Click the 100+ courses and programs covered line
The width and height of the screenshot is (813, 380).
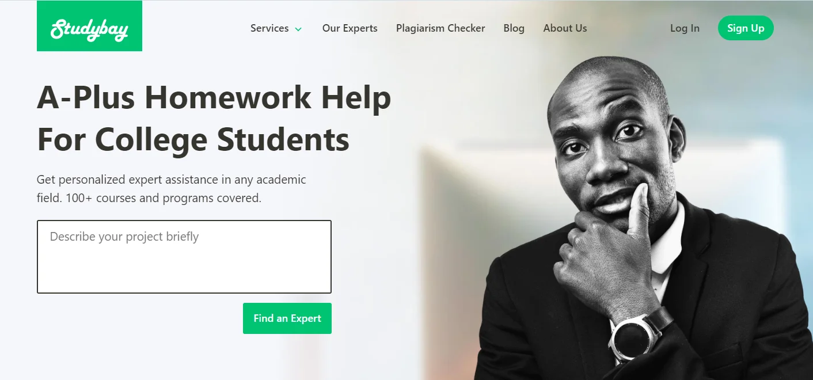pyautogui.click(x=164, y=198)
